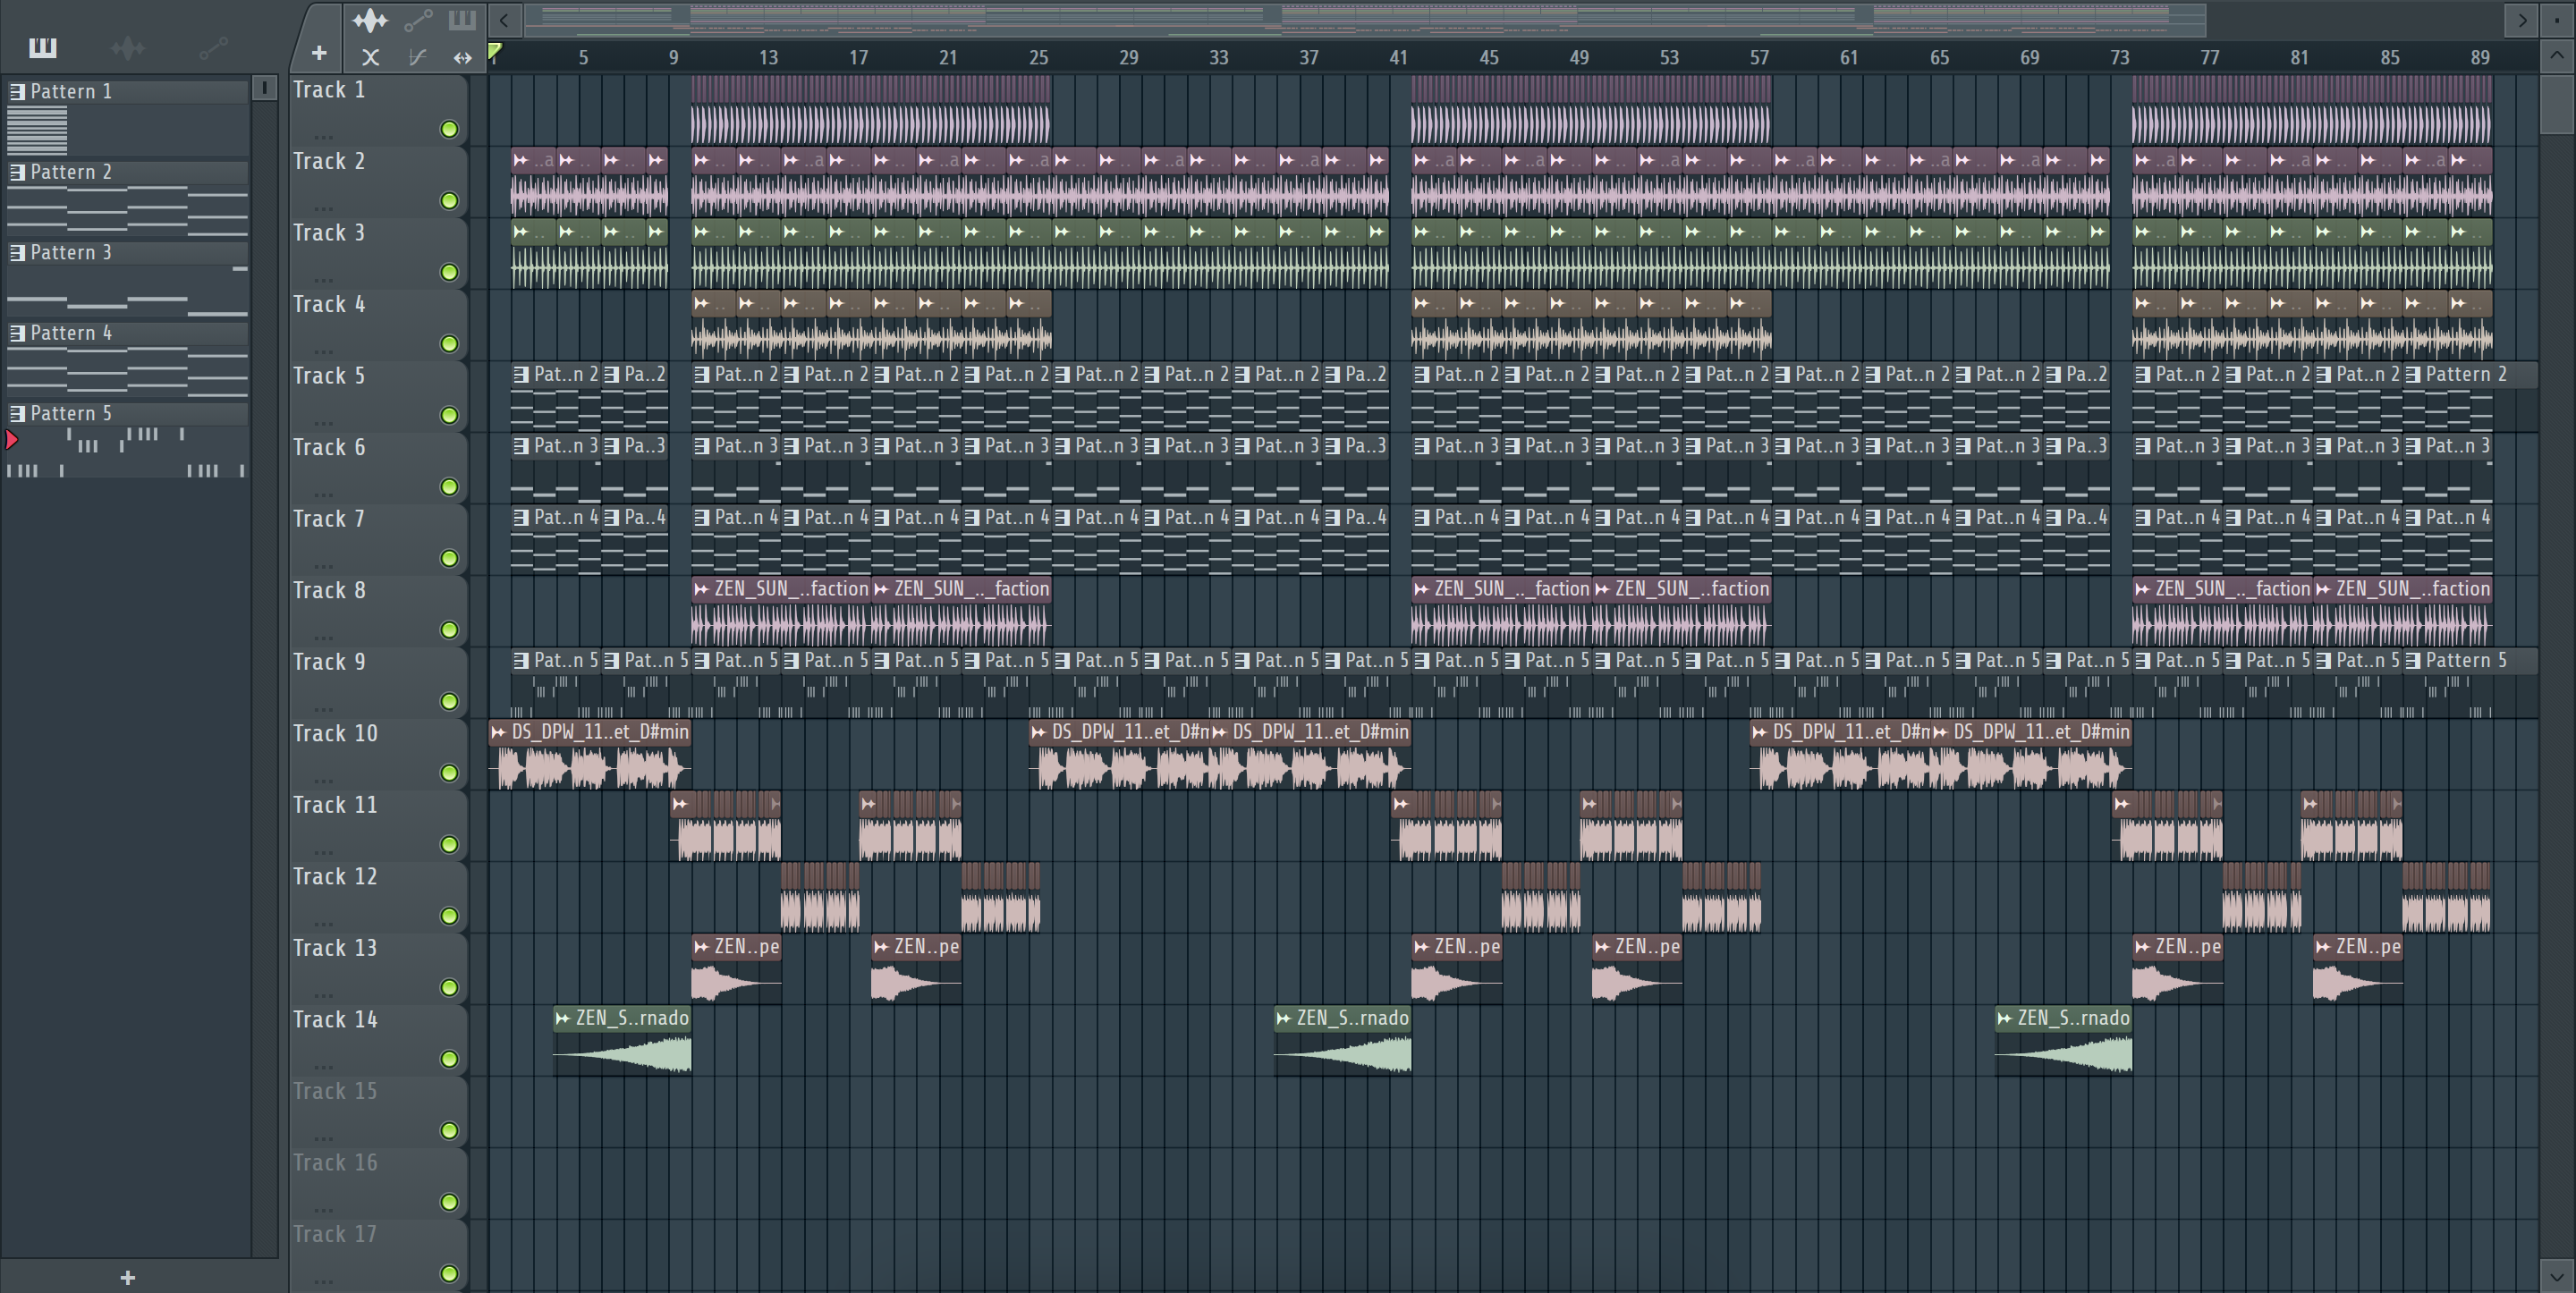Mute Track 12 via its green LED
Image resolution: width=2576 pixels, height=1293 pixels.
pos(449,916)
